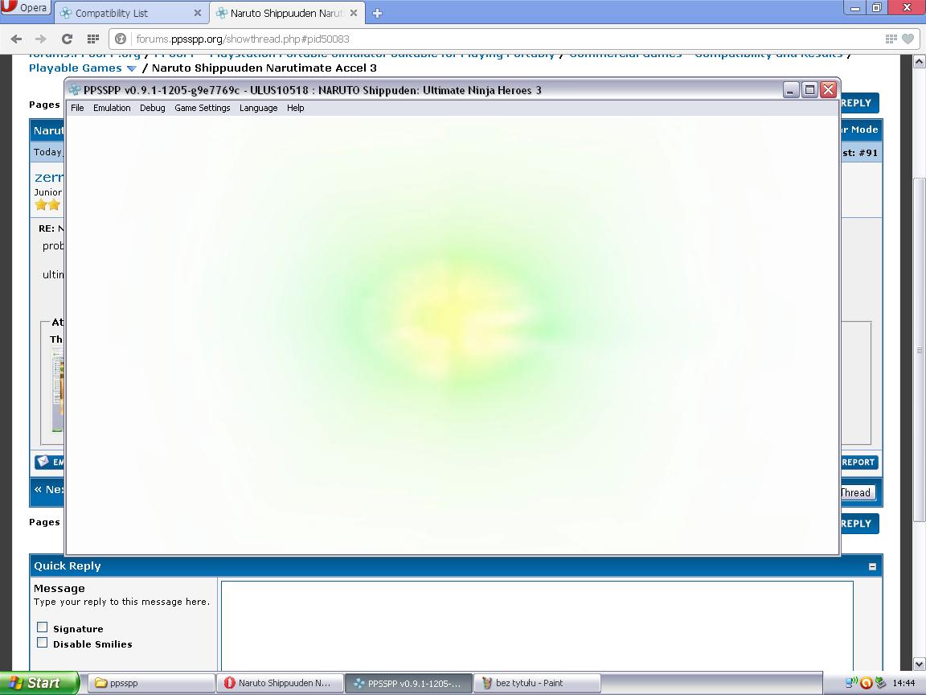
Task: Close the Compatibility List tab
Action: tap(197, 13)
